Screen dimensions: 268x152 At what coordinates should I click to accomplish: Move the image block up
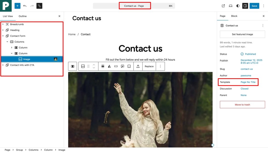coord(94,65)
